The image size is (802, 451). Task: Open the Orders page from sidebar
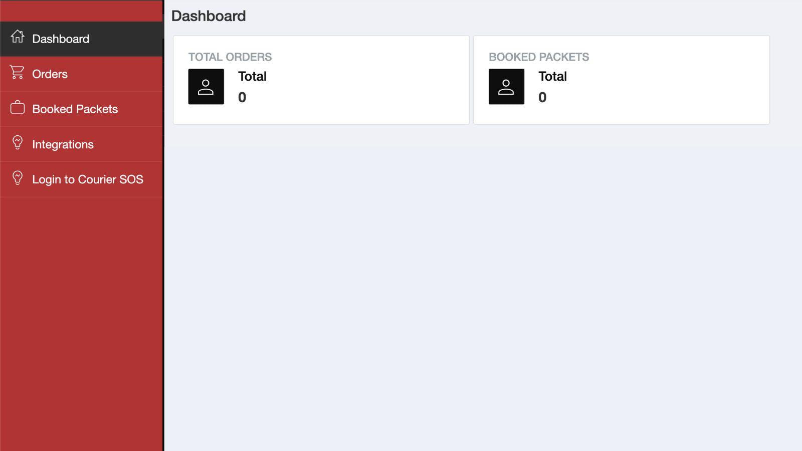tap(50, 74)
